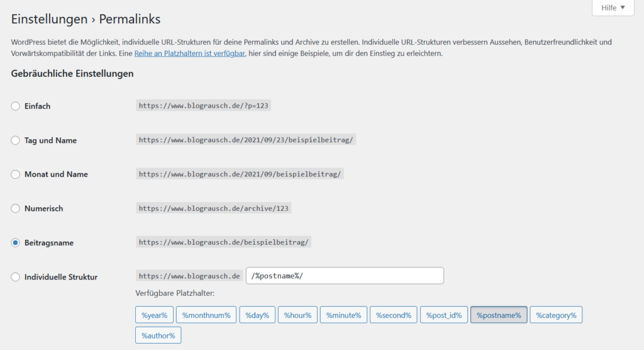Viewport: 644px width, 350px height.
Task: Open the Reihe an Platzhaltern link
Action: pos(189,54)
